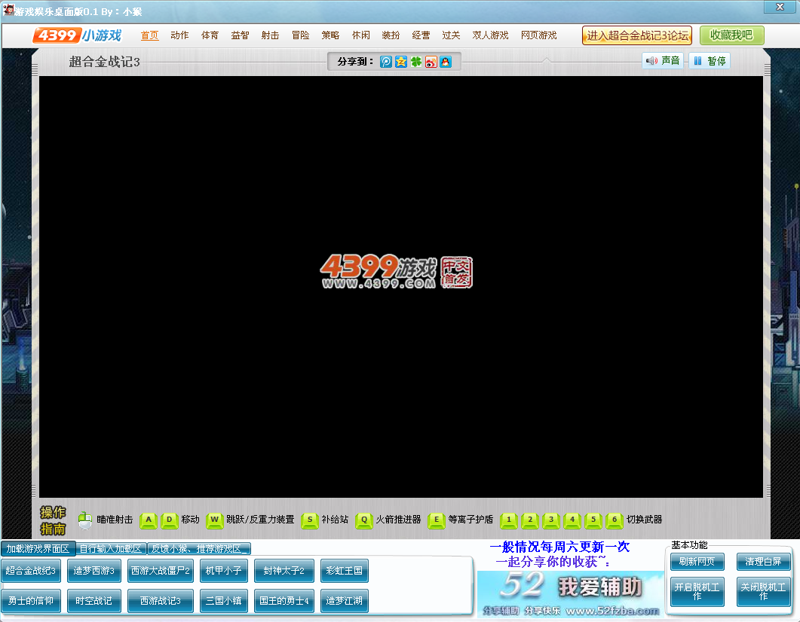Click the number 4 key icon
This screenshot has width=800, height=622.
click(x=572, y=520)
